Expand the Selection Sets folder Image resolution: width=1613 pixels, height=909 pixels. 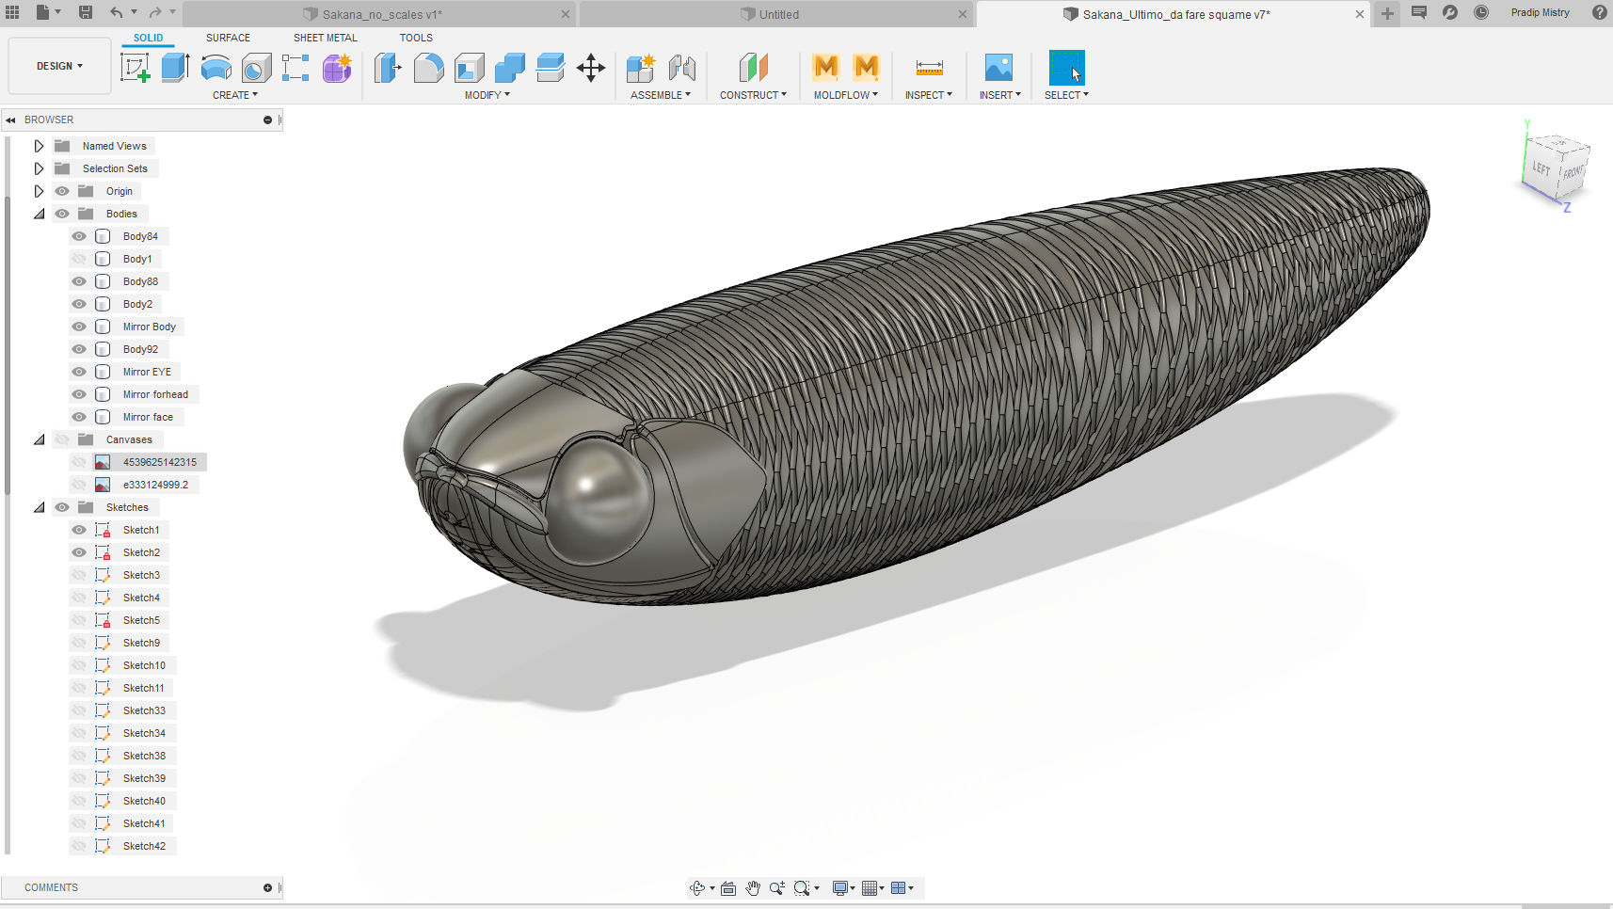(x=39, y=168)
